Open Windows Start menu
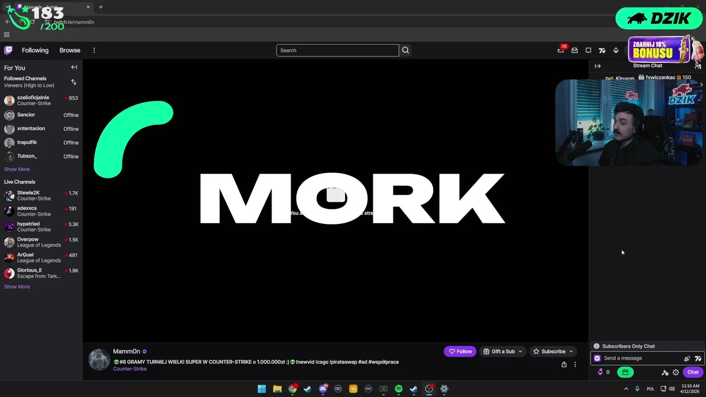The width and height of the screenshot is (706, 397). 262,389
